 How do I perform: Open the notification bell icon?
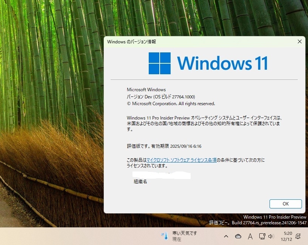click(x=298, y=236)
